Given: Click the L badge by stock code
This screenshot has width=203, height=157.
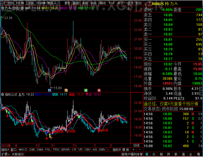Looking at the screenshot, I should (145, 4).
